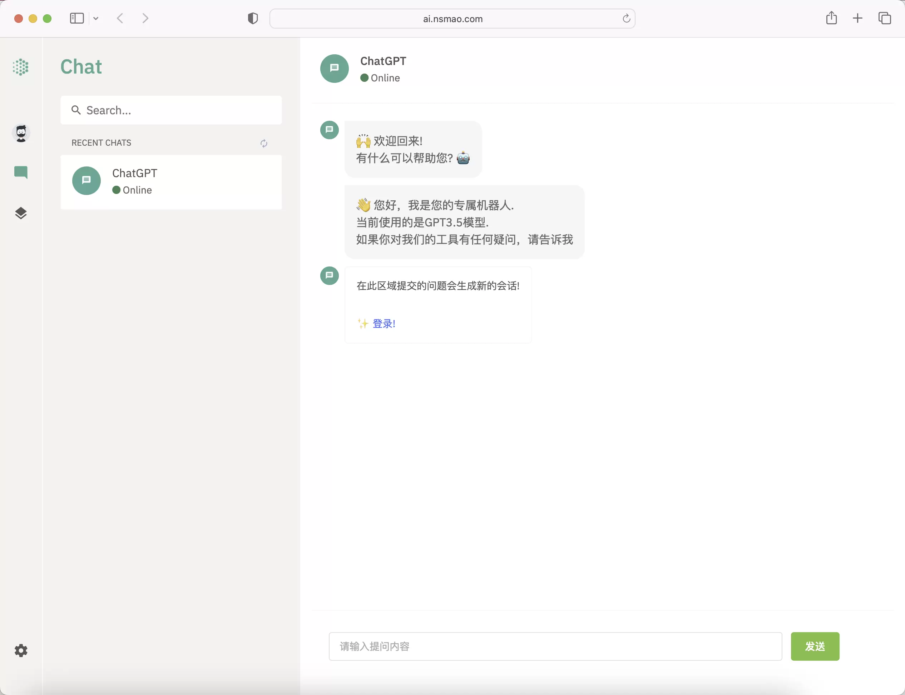Screen dimensions: 905x695
Task: Select the chat bubble sidebar icon
Action: [x=21, y=172]
